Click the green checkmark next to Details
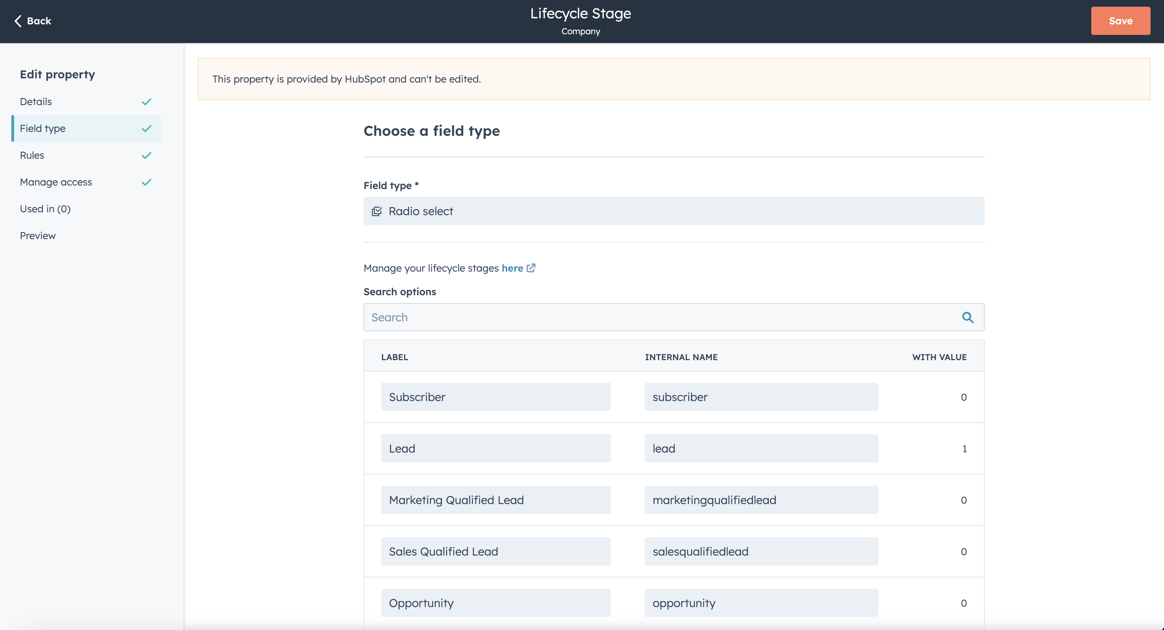This screenshot has width=1164, height=630. tap(146, 102)
